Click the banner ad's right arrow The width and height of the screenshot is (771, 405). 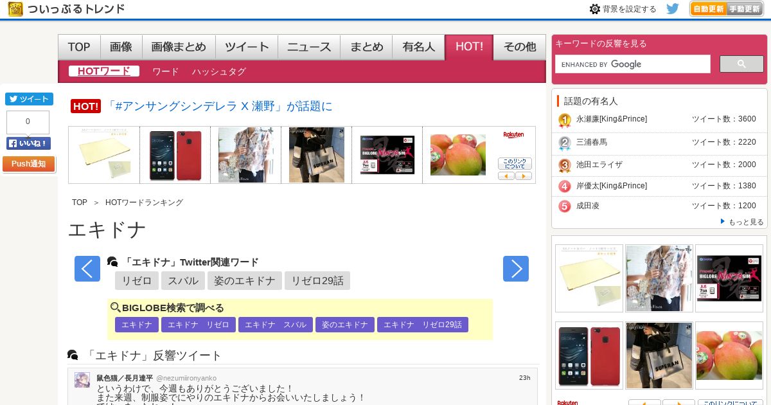coord(524,175)
